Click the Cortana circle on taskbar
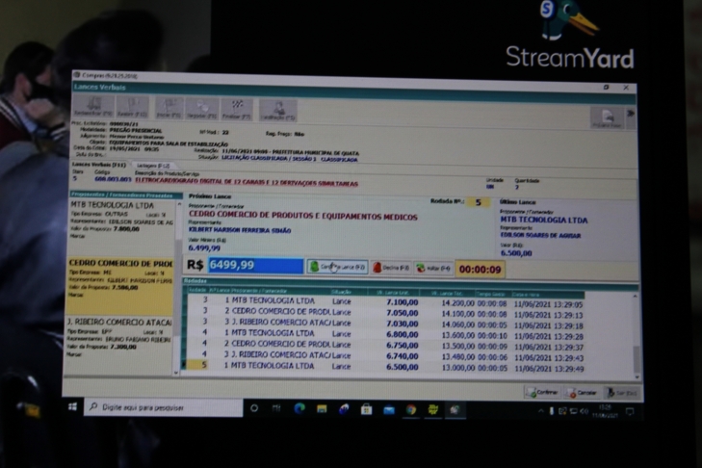The height and width of the screenshot is (468, 702). point(254,408)
